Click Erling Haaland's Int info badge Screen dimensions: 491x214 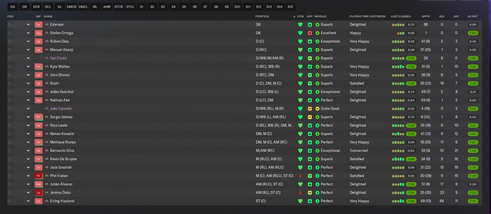[38, 201]
